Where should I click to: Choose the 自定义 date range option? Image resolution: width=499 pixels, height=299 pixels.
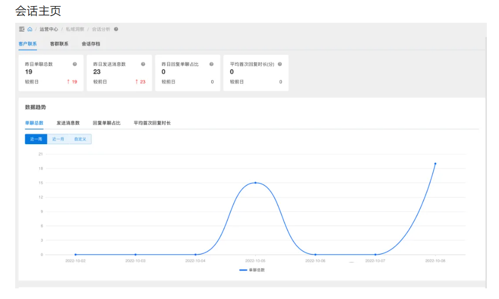click(80, 139)
